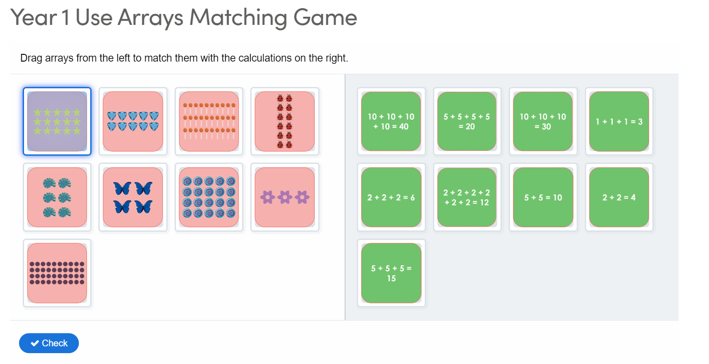This screenshot has width=709, height=364.
Task: Select the '2 + 2 + 2 = 6' card
Action: coord(391,197)
